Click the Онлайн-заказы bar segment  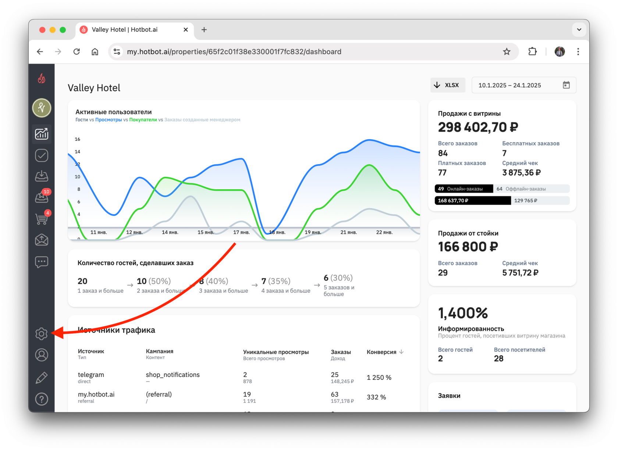tap(464, 189)
